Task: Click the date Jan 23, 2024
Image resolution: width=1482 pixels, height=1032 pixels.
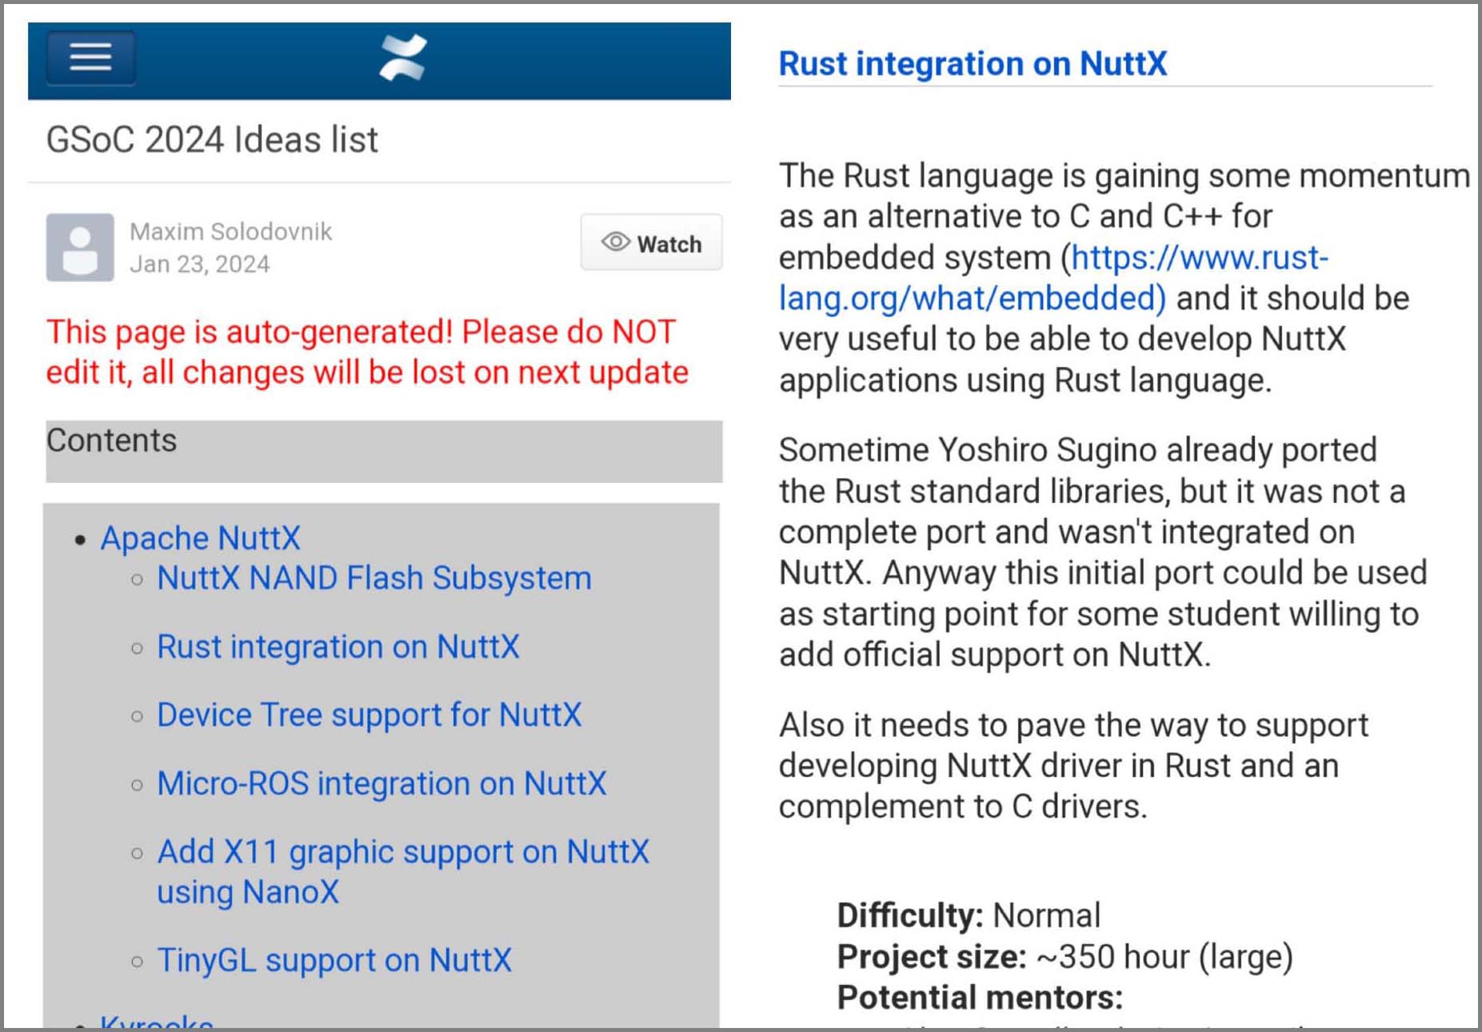Action: click(200, 265)
